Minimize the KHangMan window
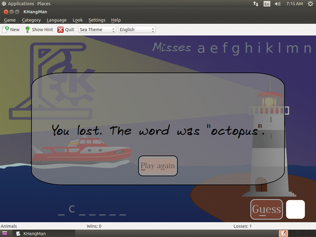 12,12
